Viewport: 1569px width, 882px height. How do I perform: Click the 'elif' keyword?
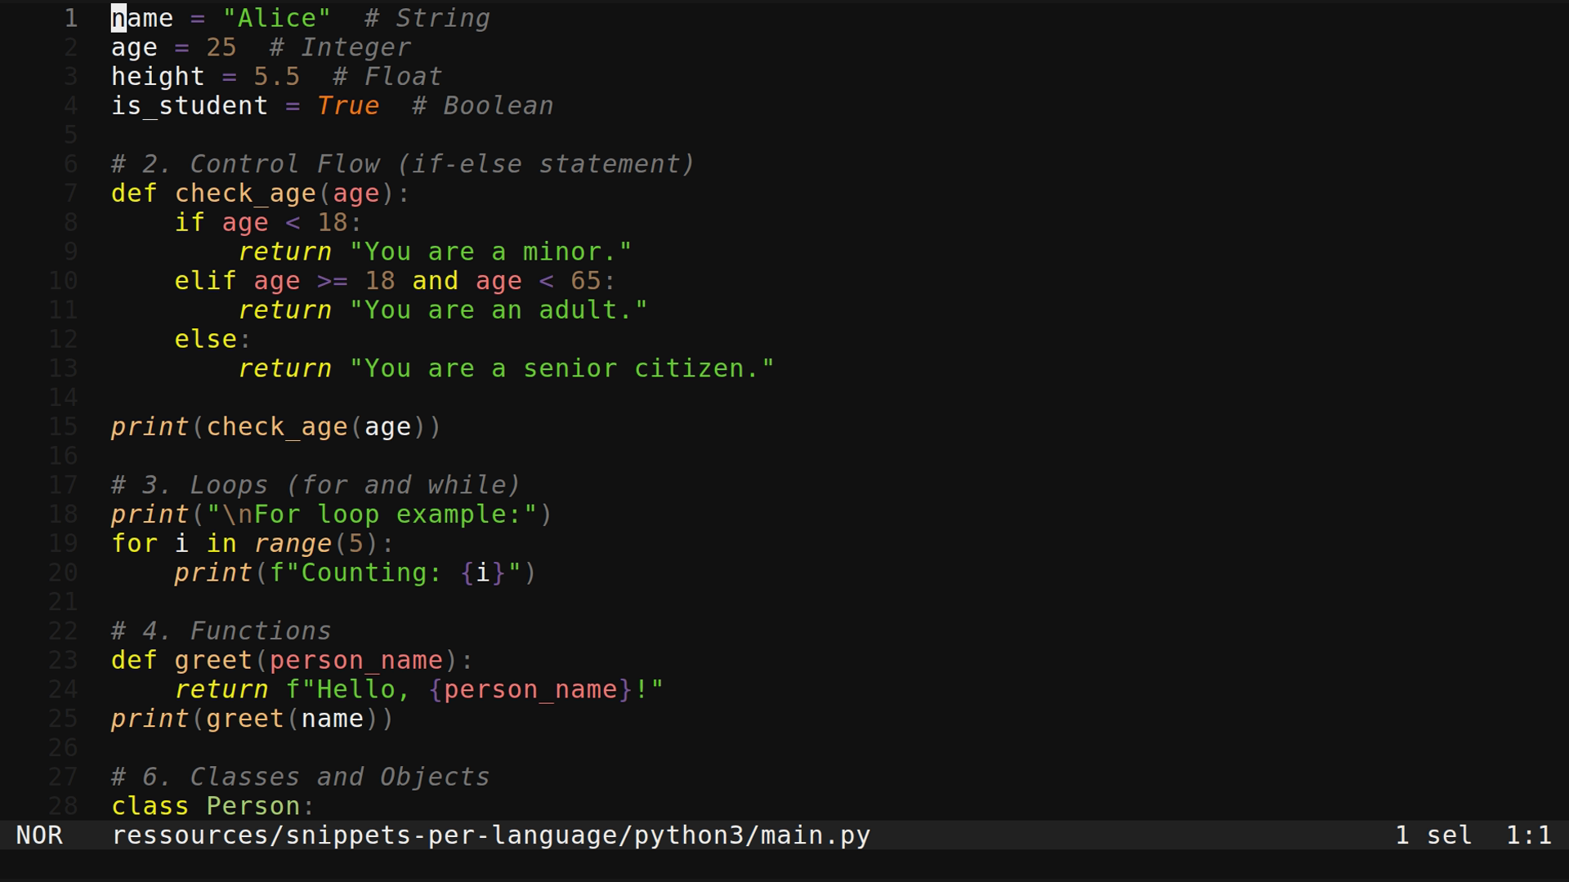[x=205, y=281]
